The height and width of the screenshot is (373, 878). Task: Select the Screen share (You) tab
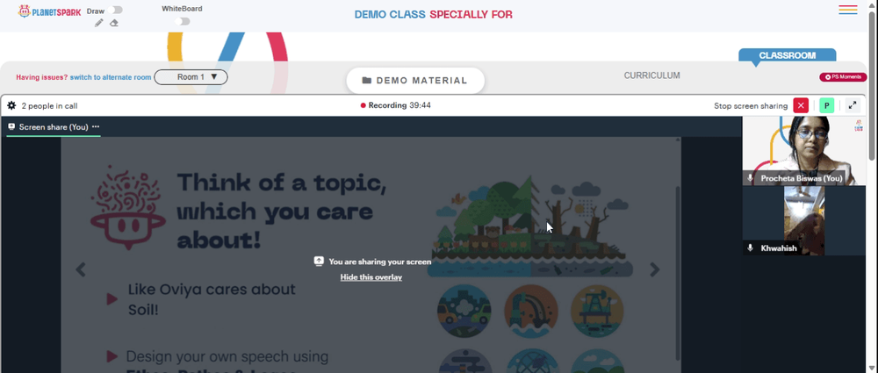tap(54, 127)
